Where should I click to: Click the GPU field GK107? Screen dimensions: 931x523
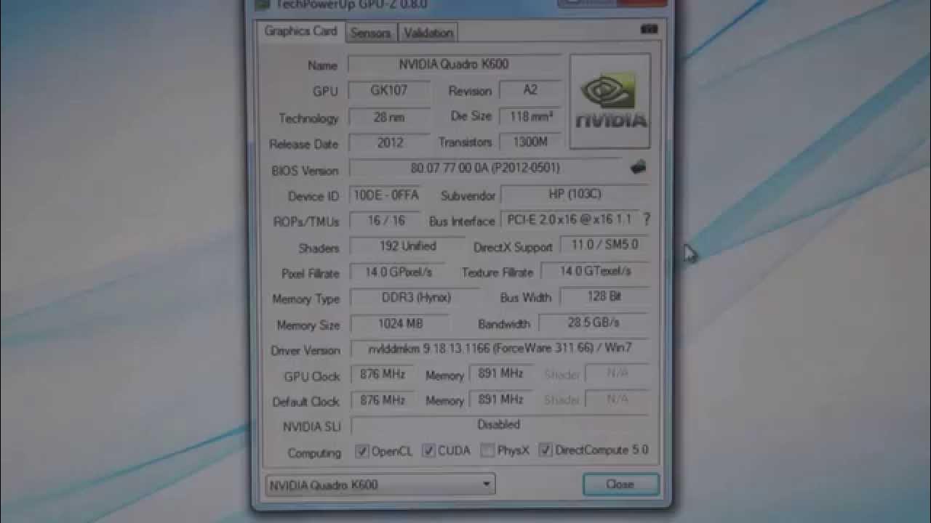(x=389, y=90)
